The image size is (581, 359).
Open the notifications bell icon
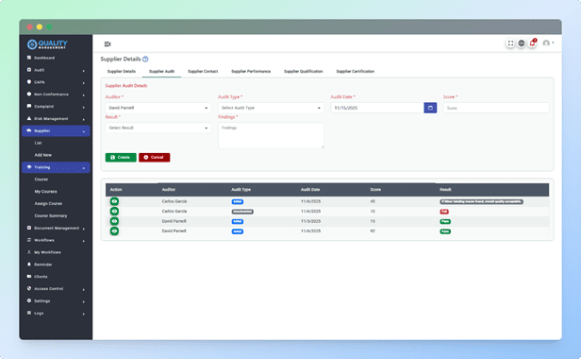[x=533, y=43]
